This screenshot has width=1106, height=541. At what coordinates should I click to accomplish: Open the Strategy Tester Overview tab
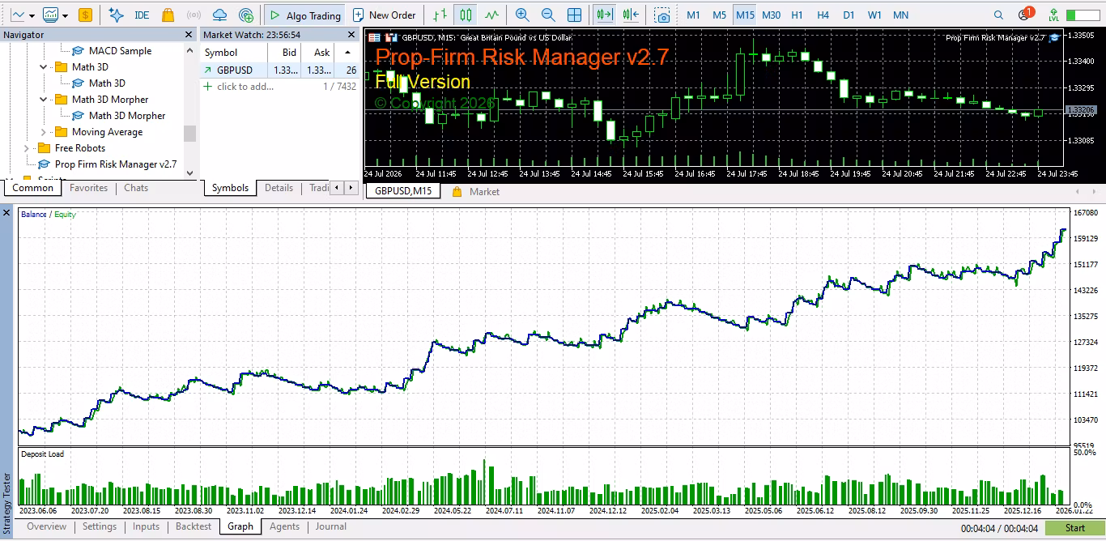pyautogui.click(x=46, y=526)
